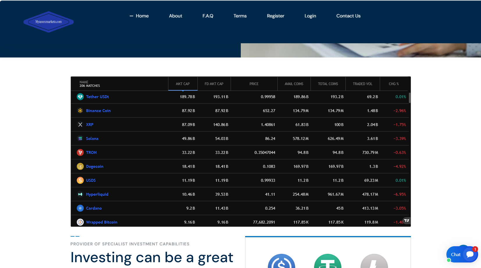
Task: Click the TradingView logo badge
Action: coord(407,221)
